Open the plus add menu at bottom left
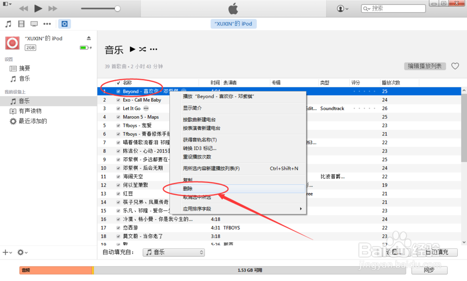 (x=7, y=253)
